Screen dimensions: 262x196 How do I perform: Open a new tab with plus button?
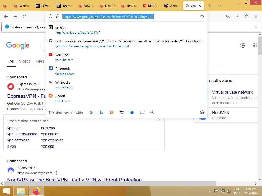[209, 6]
